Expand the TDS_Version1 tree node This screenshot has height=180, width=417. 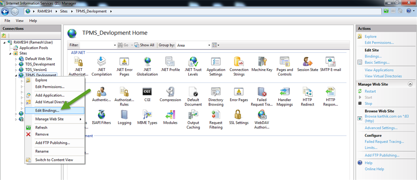16,70
